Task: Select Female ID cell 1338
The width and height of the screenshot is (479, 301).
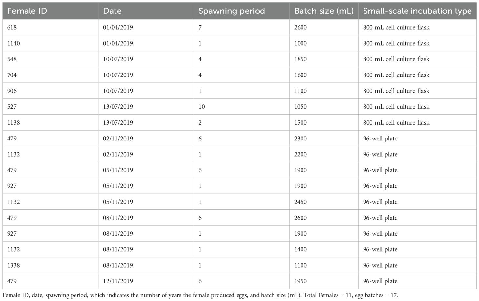Action: (x=13, y=265)
